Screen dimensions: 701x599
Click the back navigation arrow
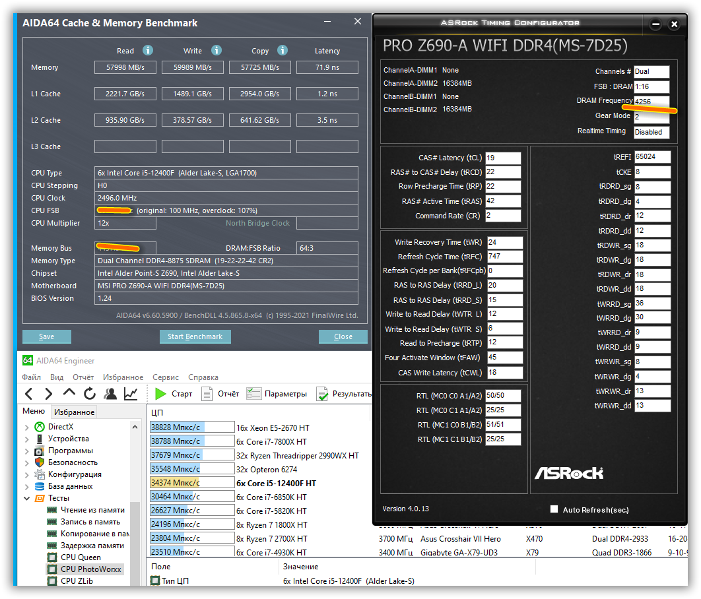tap(29, 394)
